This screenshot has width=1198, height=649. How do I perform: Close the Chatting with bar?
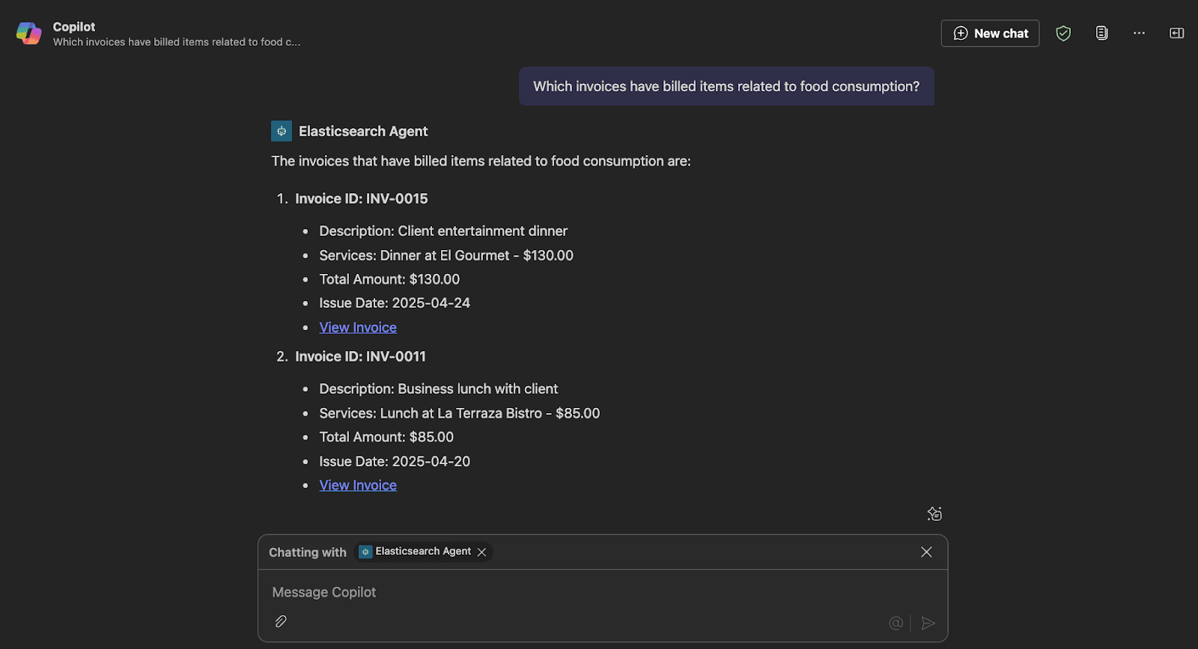[926, 552]
